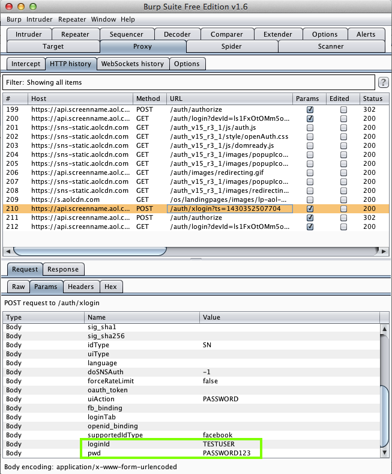Open the Window menu
The image size is (392, 474).
click(x=104, y=19)
